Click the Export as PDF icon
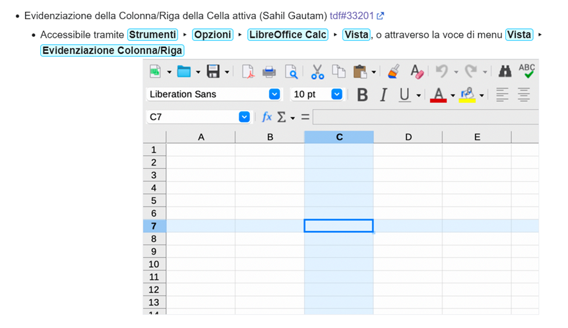This screenshot has height=328, width=568. pyautogui.click(x=248, y=72)
